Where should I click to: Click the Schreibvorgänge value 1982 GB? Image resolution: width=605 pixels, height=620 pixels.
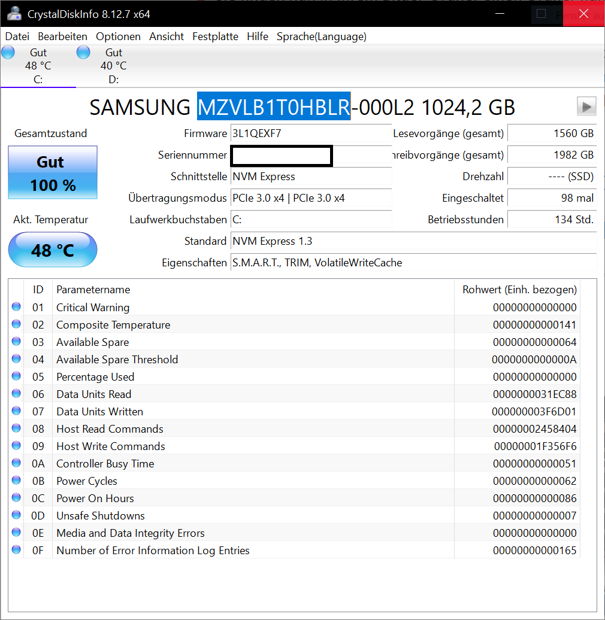click(552, 154)
